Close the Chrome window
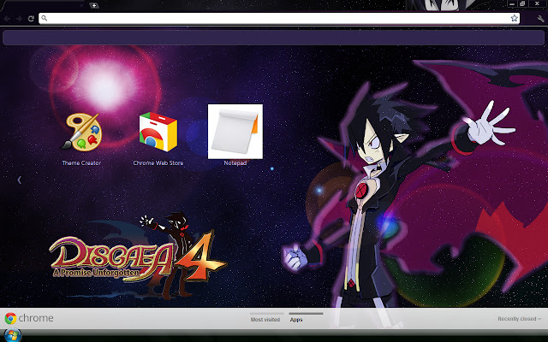This screenshot has height=342, width=548. click(x=537, y=3)
